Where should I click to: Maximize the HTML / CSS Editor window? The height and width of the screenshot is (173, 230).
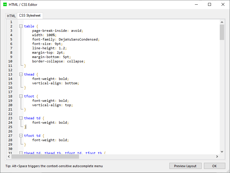210,5
